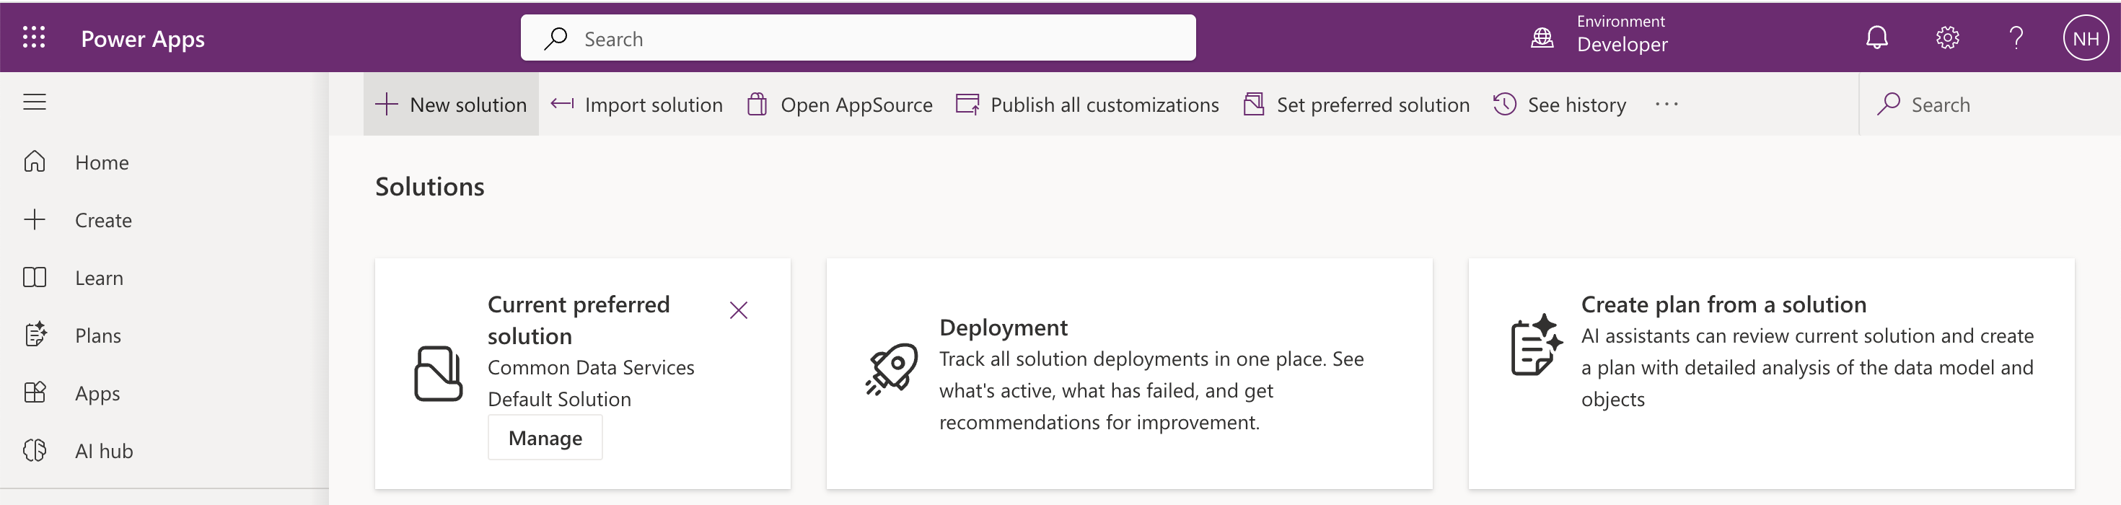Collapse the left navigation hamburger menu
The width and height of the screenshot is (2121, 505).
[x=35, y=102]
